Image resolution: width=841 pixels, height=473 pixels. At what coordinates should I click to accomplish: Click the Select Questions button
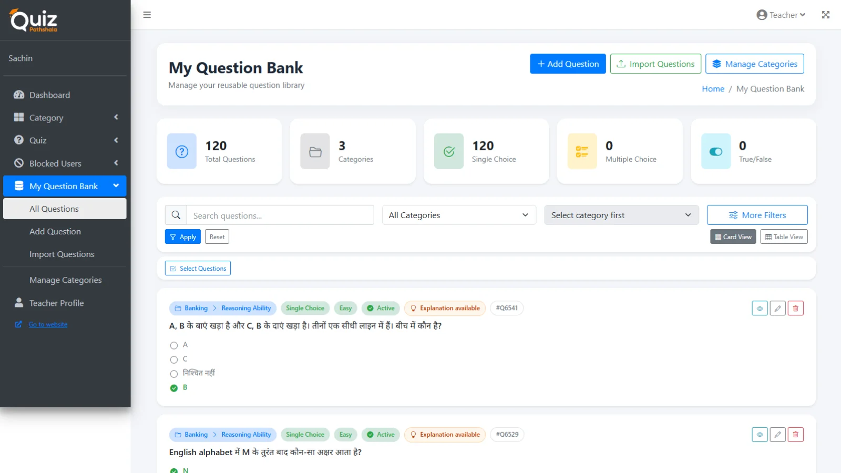point(198,269)
